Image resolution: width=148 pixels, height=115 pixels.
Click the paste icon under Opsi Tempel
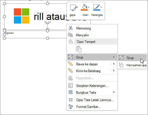coord(79,49)
